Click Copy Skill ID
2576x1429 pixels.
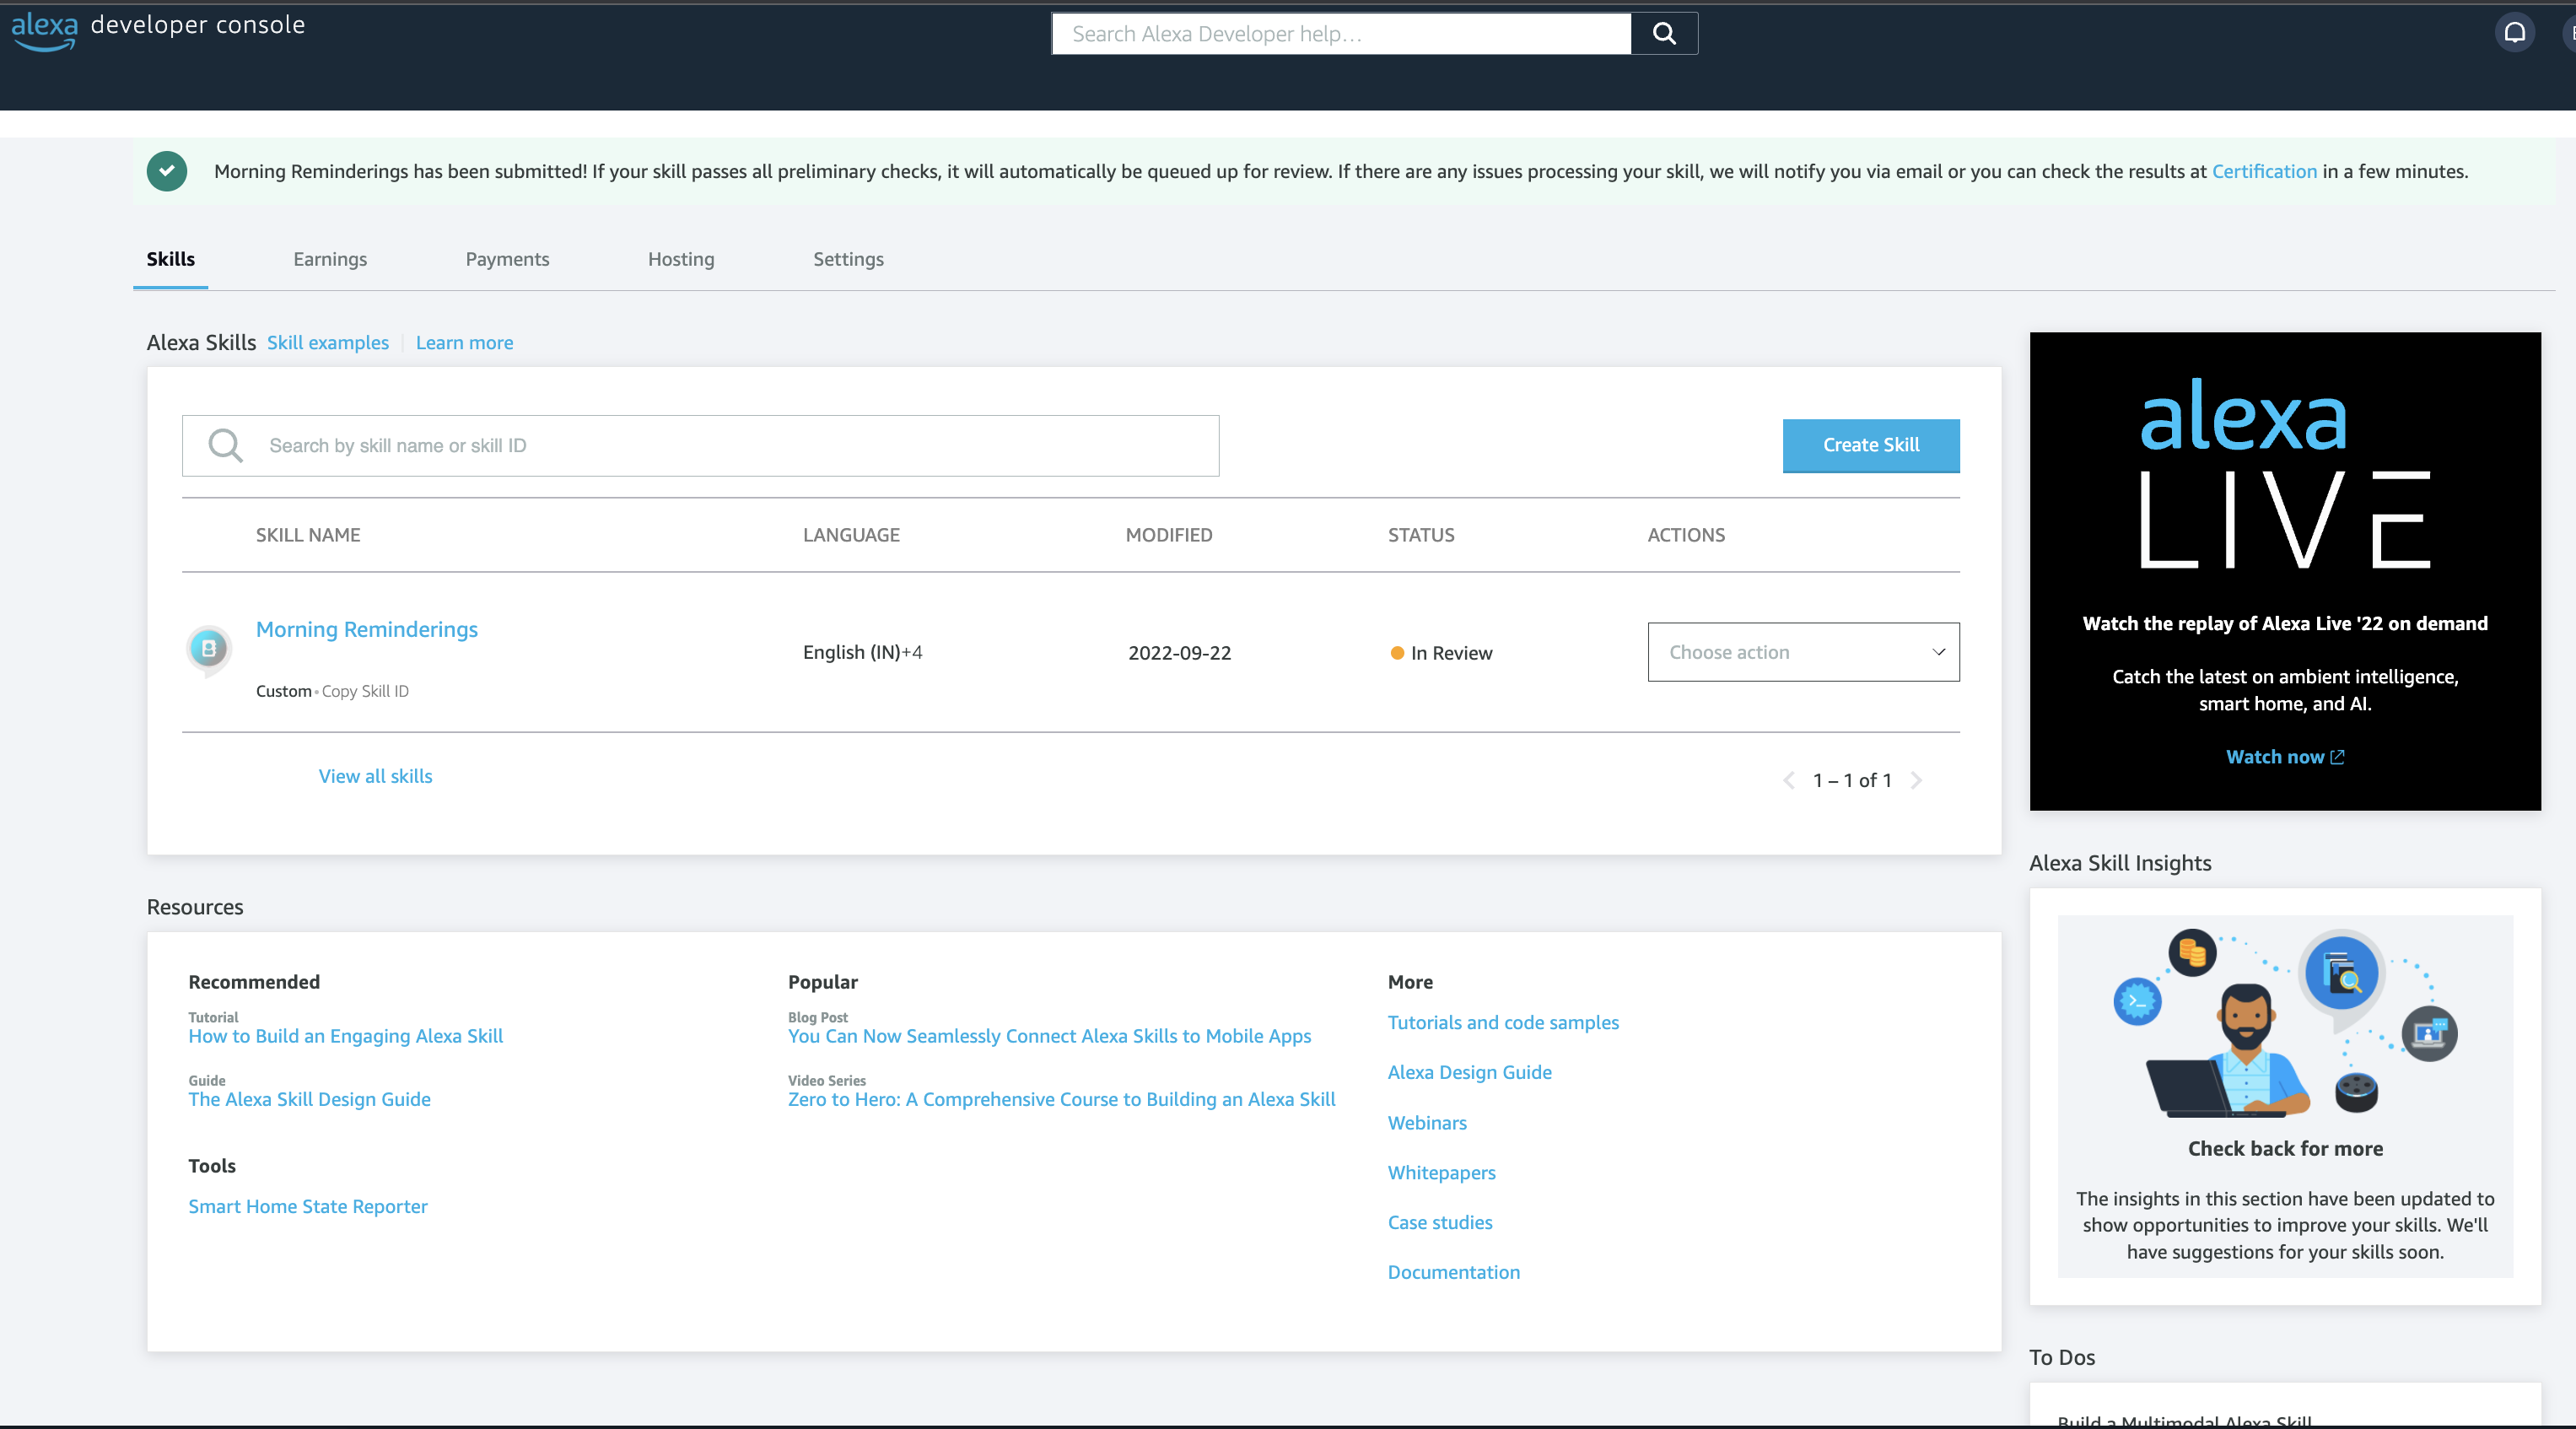click(365, 691)
